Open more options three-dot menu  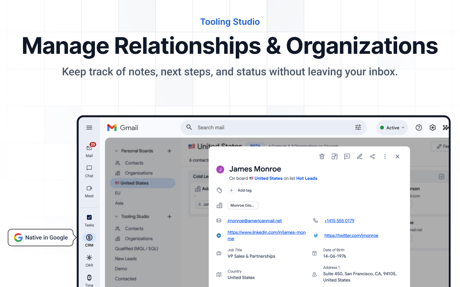(x=385, y=156)
